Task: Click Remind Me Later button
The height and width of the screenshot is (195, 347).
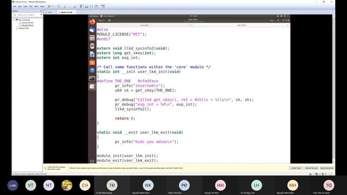Action: tap(311, 168)
